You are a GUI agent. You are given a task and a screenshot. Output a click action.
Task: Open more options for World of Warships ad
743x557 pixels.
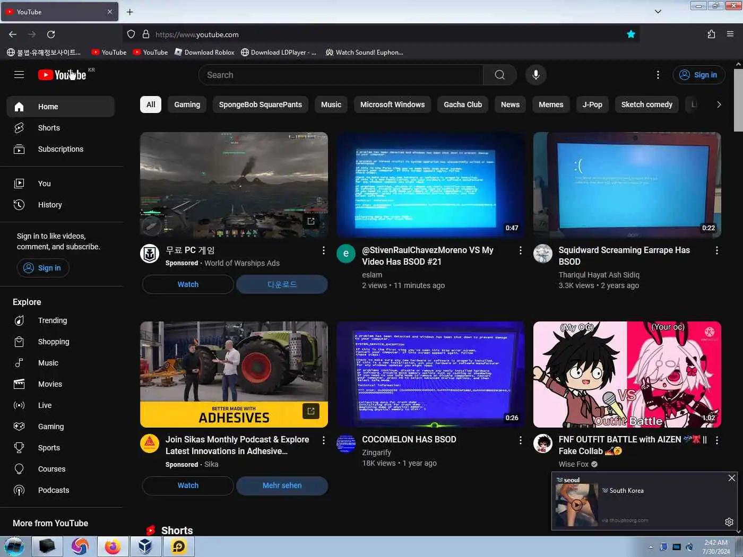point(323,250)
